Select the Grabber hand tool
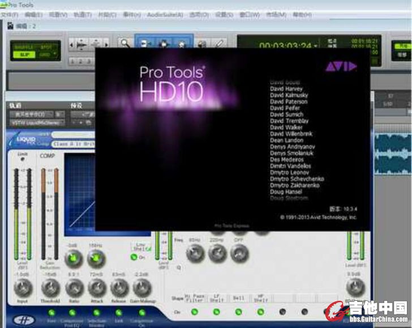Image resolution: width=412 pixels, height=328 pixels. tap(182, 43)
